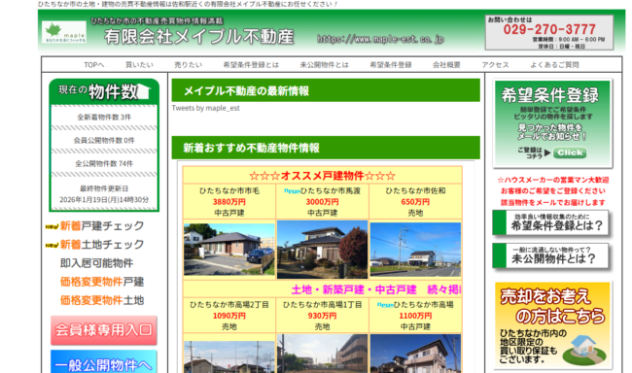Screen dimensions: 632x373
Task: Click the 930万円 price text
Action: pyautogui.click(x=322, y=316)
